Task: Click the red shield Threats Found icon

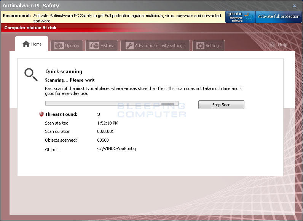Action: (41, 114)
